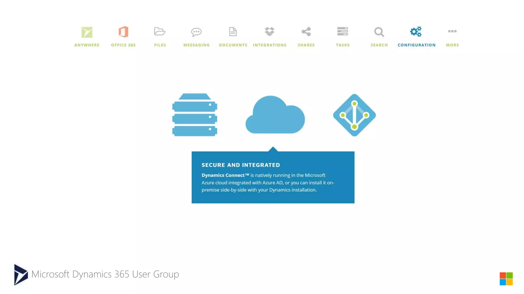Viewport: 524px width, 294px height.
Task: Click the Azure AD diamond graphic
Action: pyautogui.click(x=354, y=115)
